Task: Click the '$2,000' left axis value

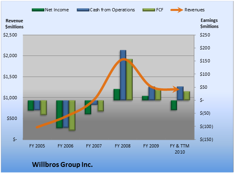Action: [10, 56]
